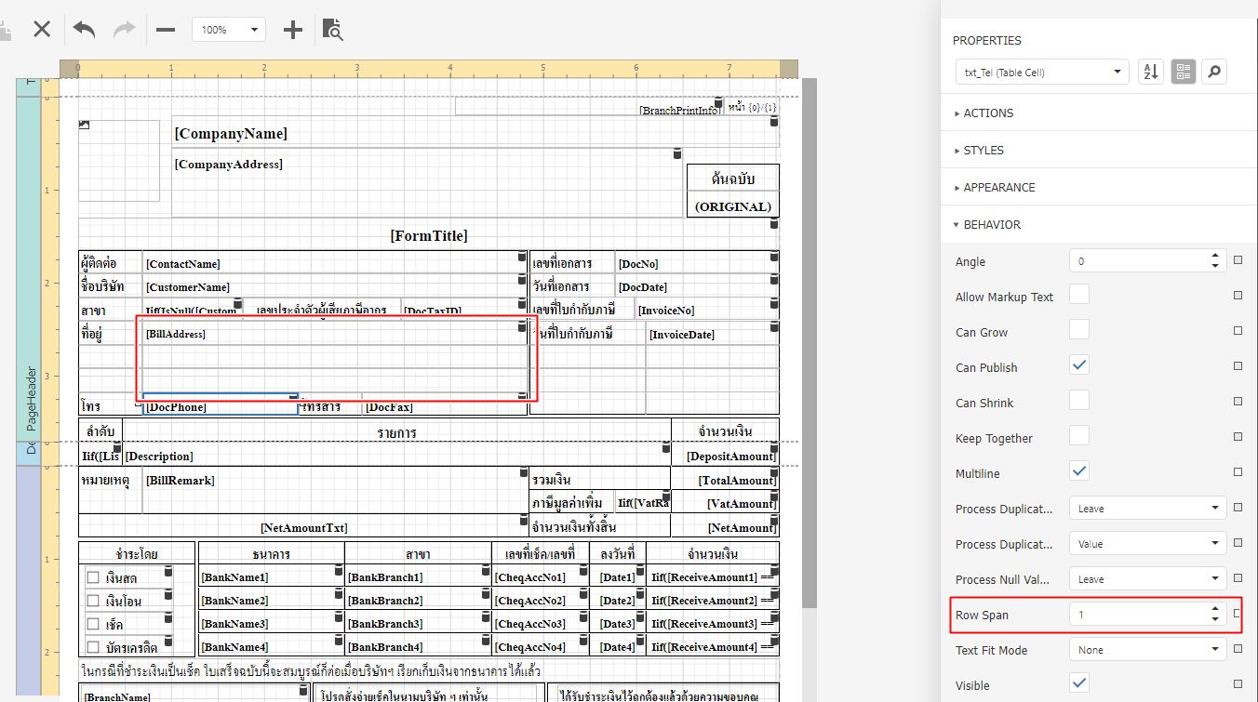Decrease the Angle value with down arrow
This screenshot has height=702, width=1258.
pyautogui.click(x=1215, y=267)
